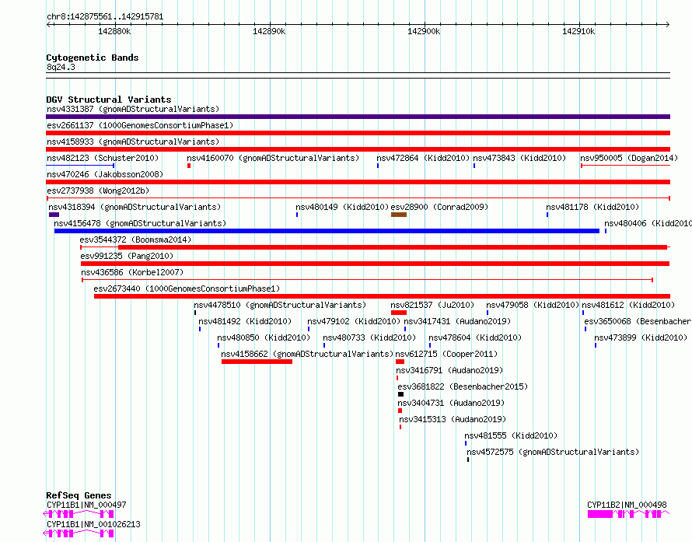
Task: Click nsv480149 (Kidd2010) blue marker
Action: coord(297,215)
